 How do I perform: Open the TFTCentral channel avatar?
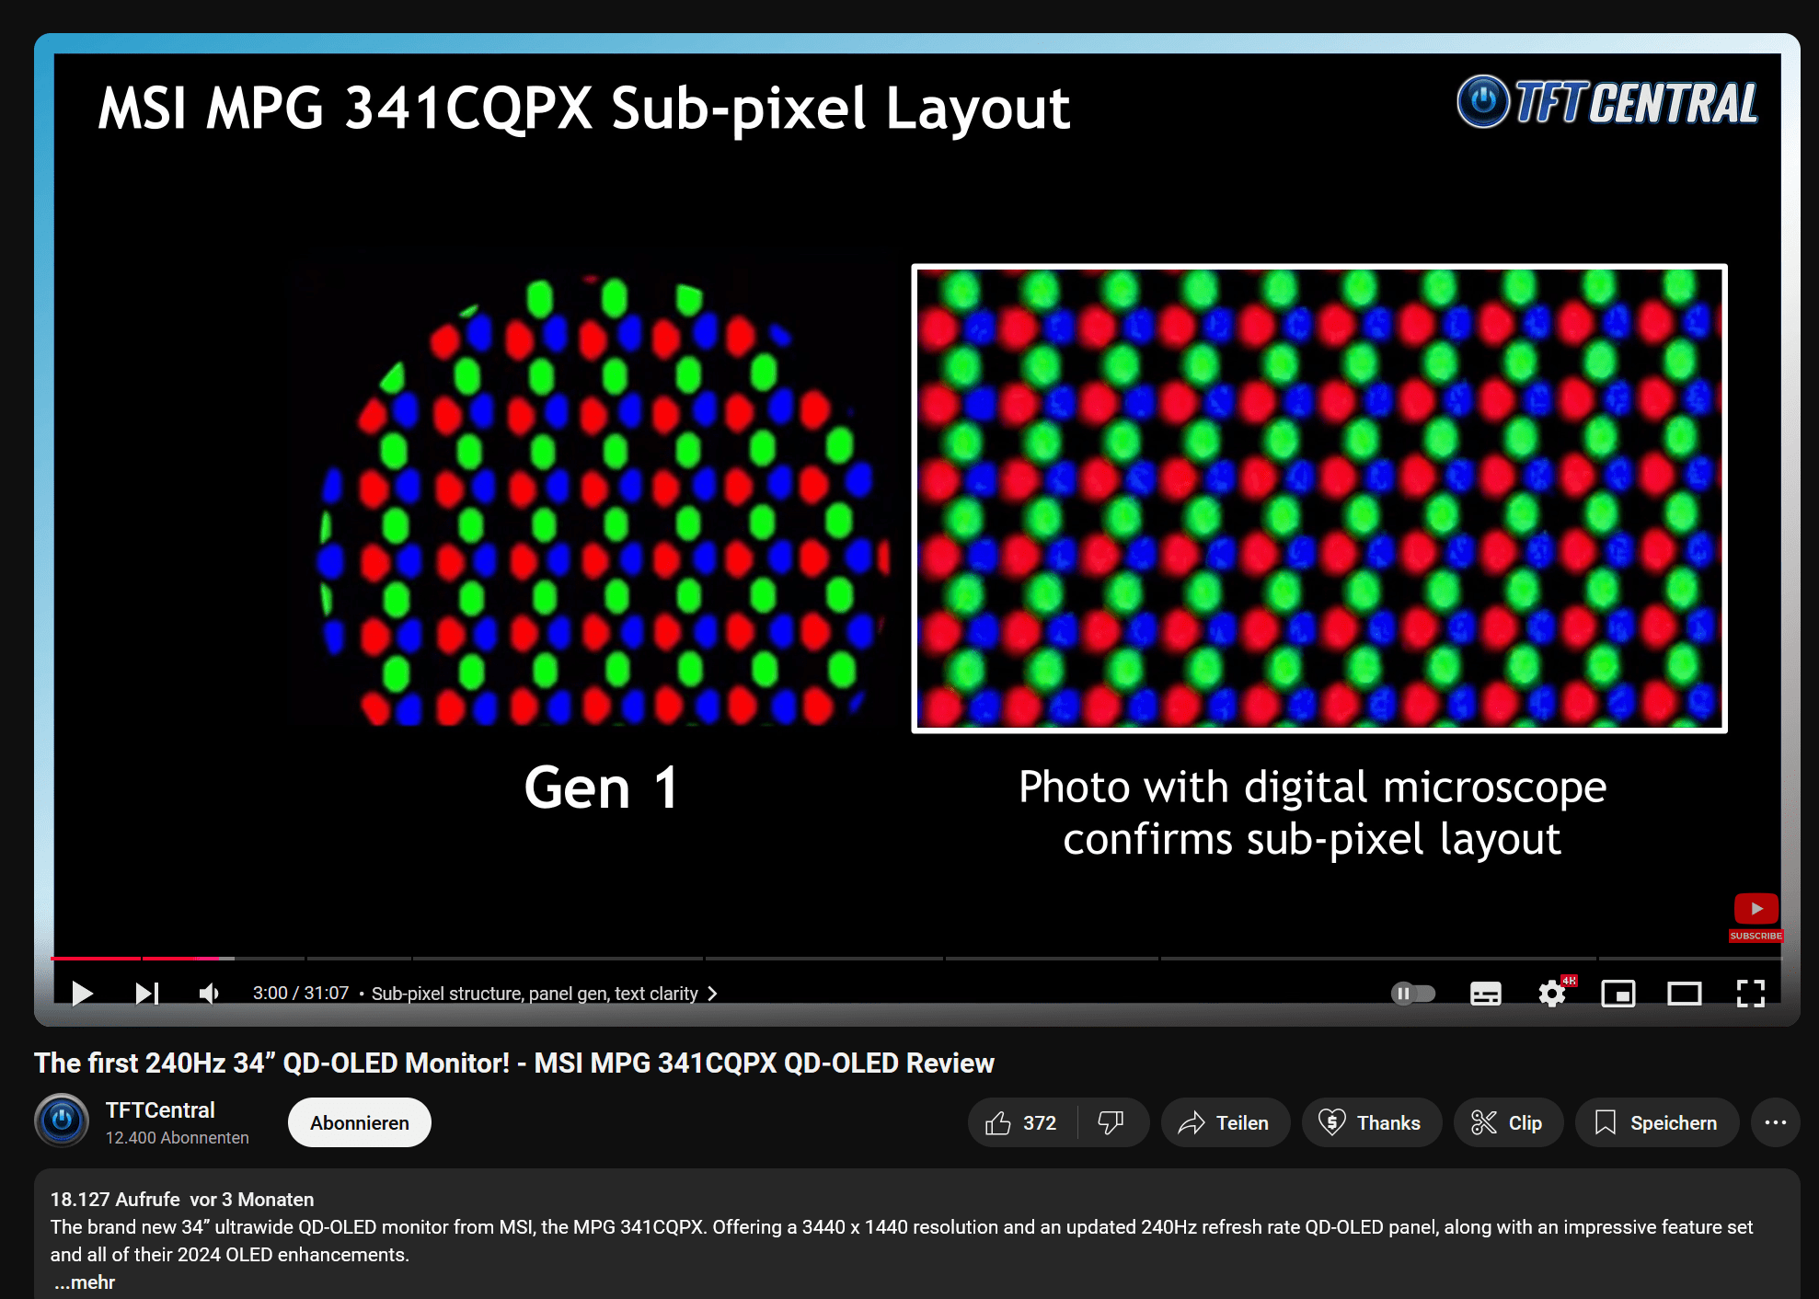(x=62, y=1121)
